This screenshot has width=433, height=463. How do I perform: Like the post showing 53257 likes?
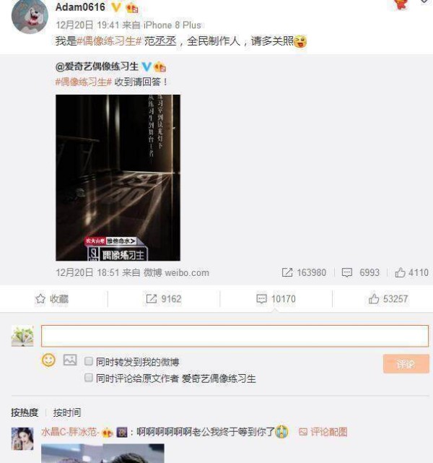click(x=388, y=299)
